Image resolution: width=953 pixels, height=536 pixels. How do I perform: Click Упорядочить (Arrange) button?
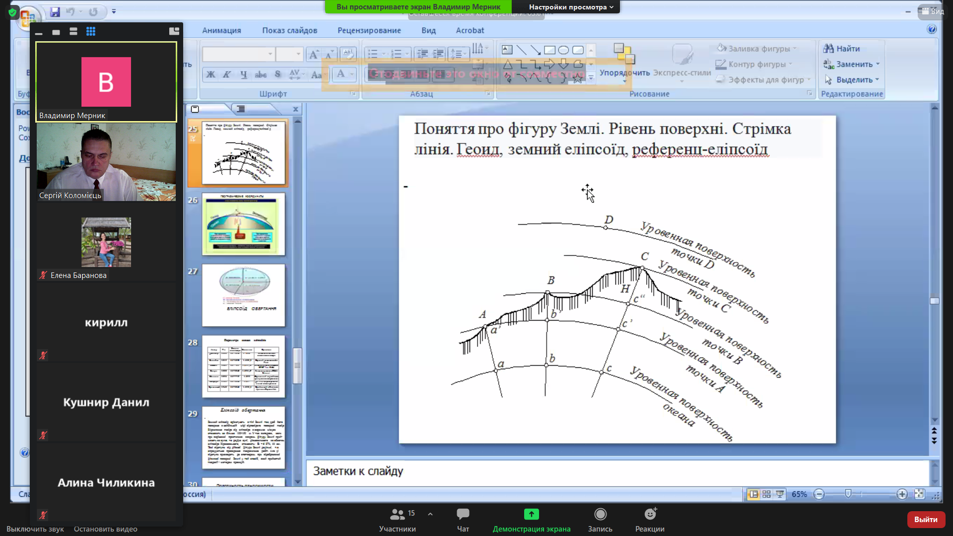[624, 61]
